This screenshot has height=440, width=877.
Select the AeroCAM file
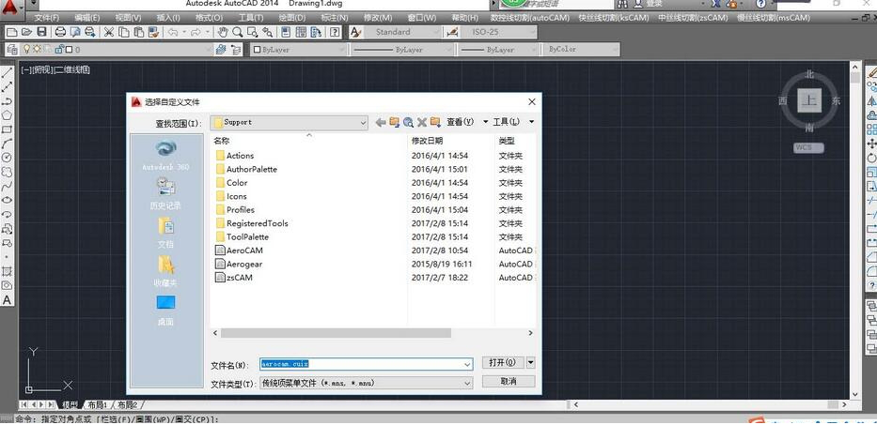(x=239, y=250)
